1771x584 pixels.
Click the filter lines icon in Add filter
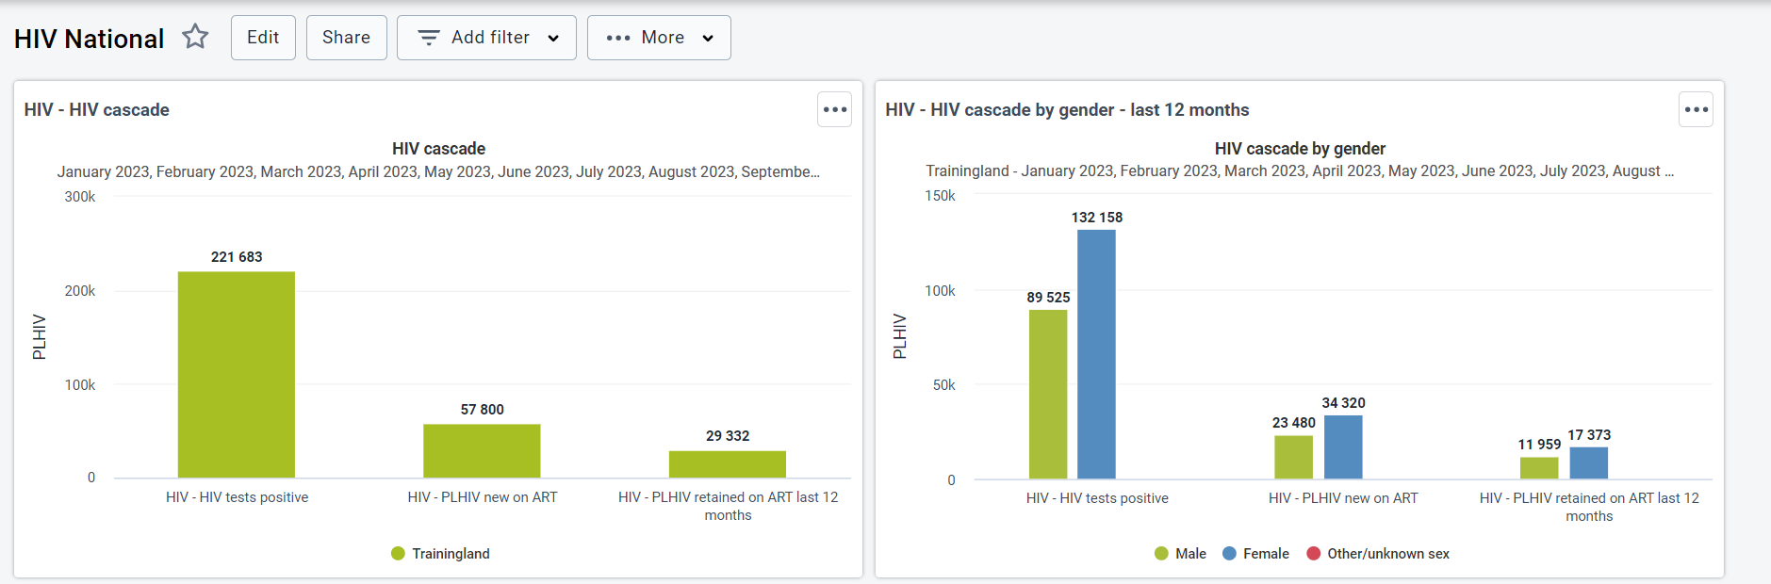(x=429, y=38)
